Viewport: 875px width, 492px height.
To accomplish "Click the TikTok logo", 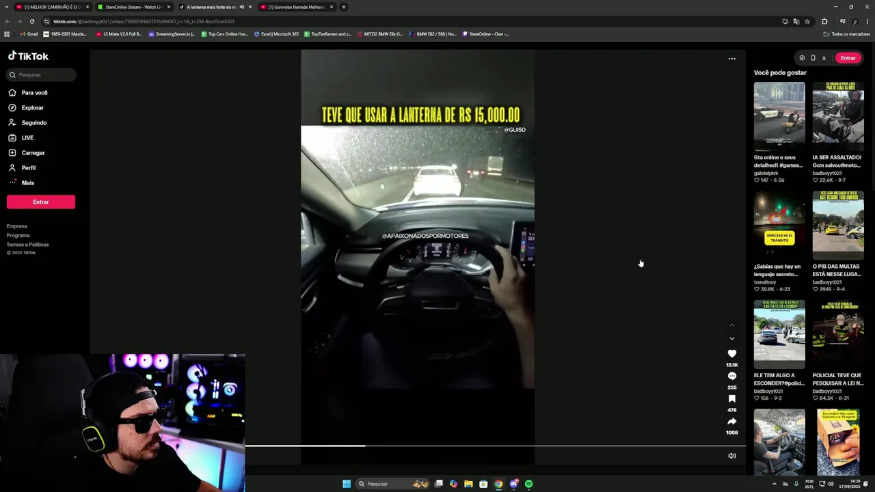I will click(28, 56).
